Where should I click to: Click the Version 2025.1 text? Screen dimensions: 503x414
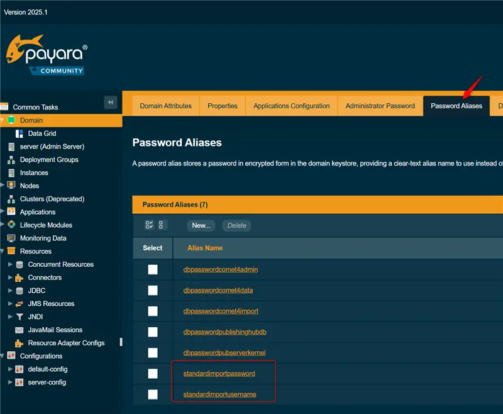(x=26, y=12)
